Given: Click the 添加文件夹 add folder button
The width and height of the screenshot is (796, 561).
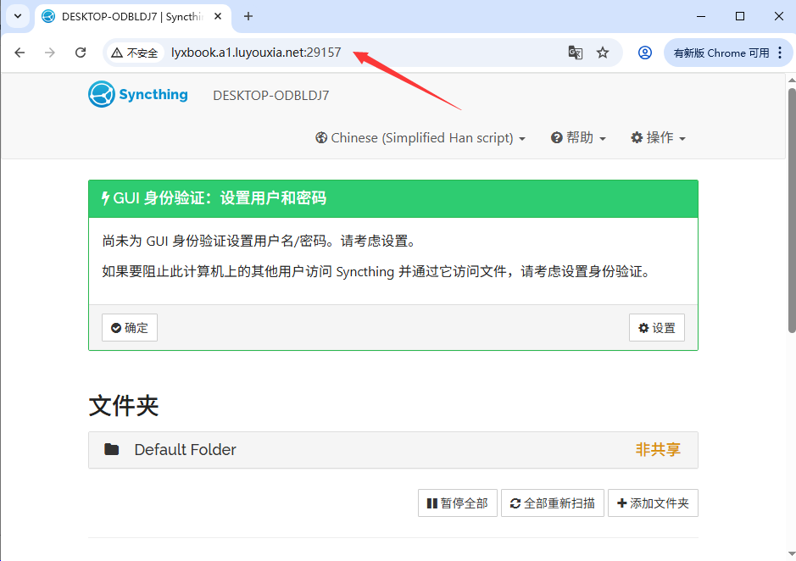Looking at the screenshot, I should point(653,503).
